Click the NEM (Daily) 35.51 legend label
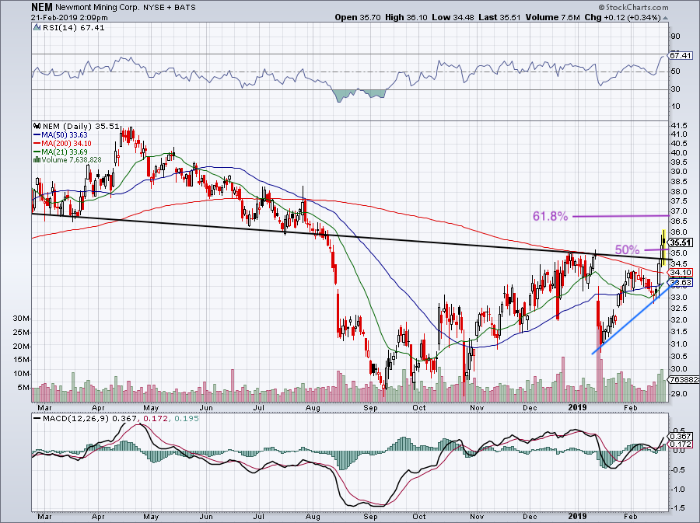The height and width of the screenshot is (523, 700). (x=81, y=126)
